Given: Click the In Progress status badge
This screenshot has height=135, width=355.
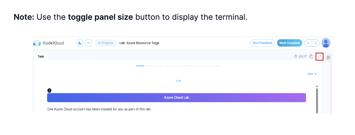Looking at the screenshot, I should click(x=105, y=43).
